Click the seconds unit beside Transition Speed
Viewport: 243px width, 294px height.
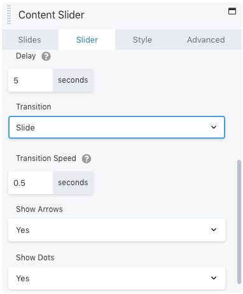pyautogui.click(x=73, y=183)
